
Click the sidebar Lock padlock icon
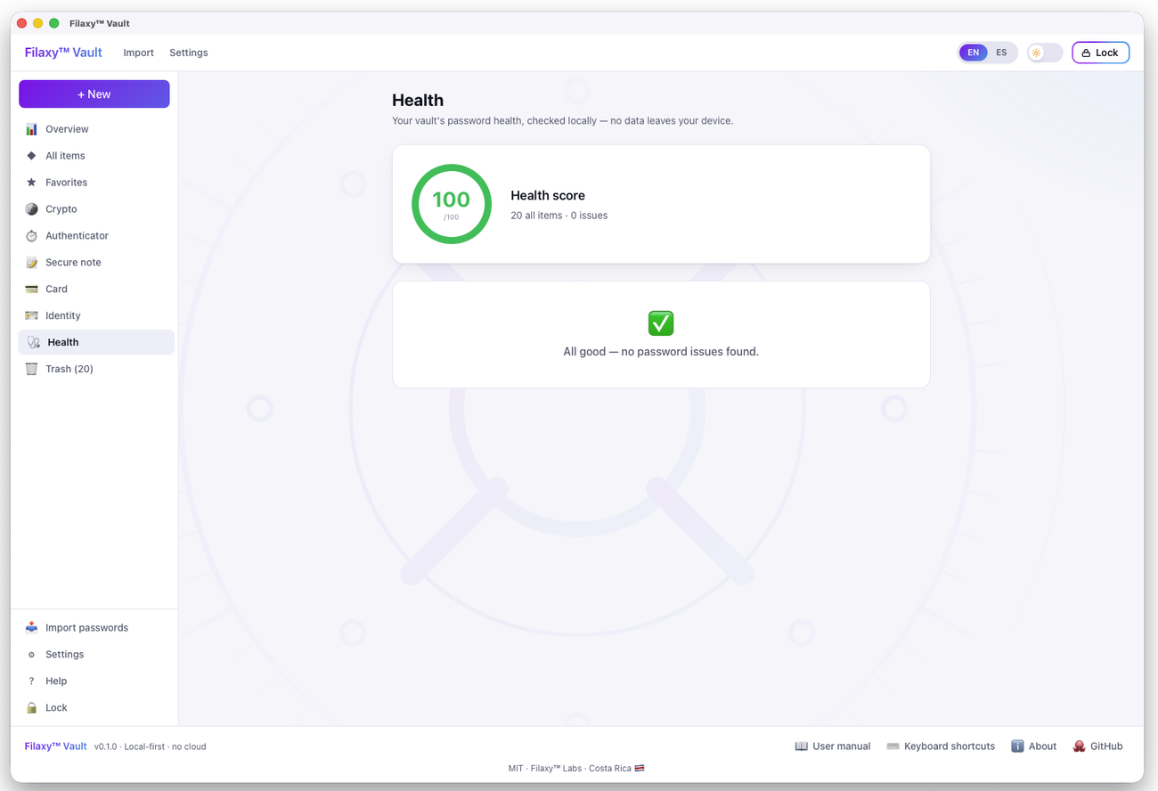pos(31,708)
